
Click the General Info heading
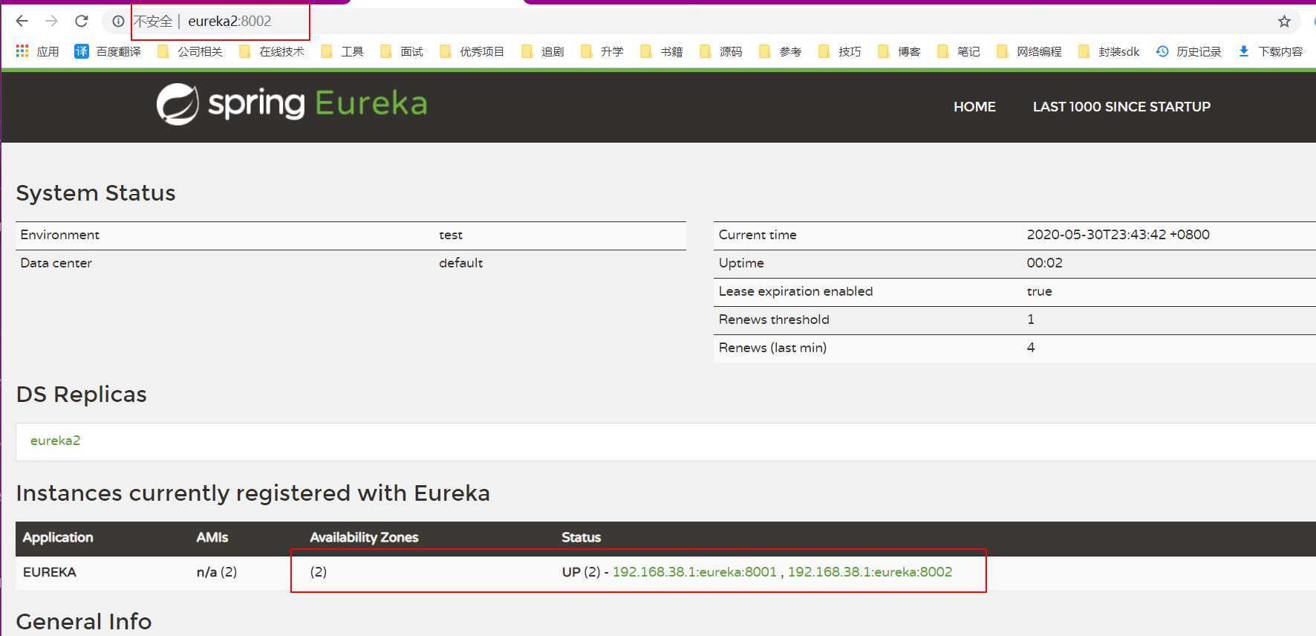(84, 621)
